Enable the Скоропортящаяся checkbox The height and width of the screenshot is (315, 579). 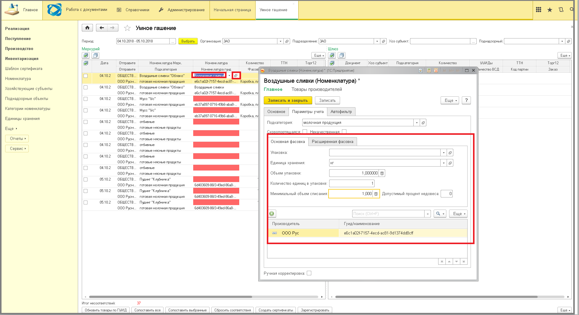point(305,132)
